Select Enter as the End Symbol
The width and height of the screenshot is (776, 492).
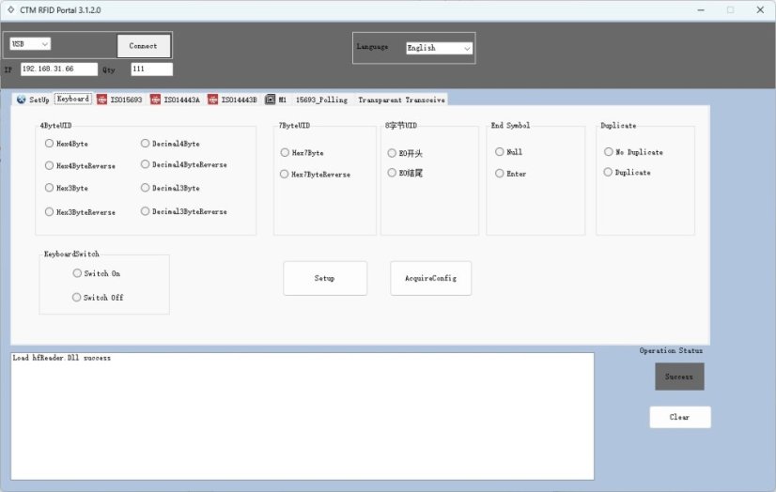point(499,173)
